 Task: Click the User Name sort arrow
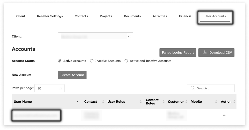click(77, 102)
